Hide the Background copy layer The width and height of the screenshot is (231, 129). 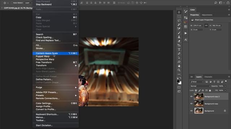(x=191, y=104)
